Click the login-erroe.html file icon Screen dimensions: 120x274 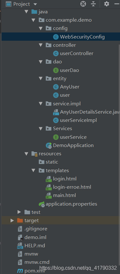49,187
